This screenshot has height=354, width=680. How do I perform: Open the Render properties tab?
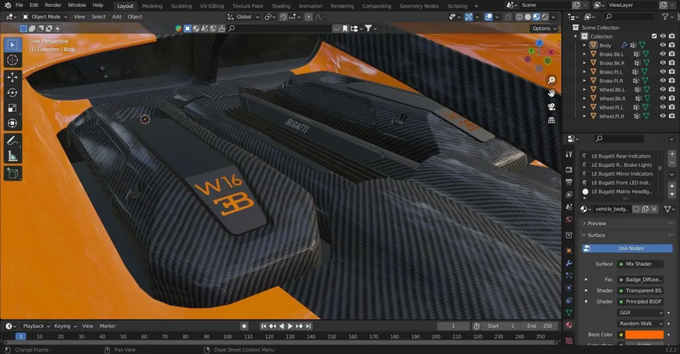coord(569,170)
